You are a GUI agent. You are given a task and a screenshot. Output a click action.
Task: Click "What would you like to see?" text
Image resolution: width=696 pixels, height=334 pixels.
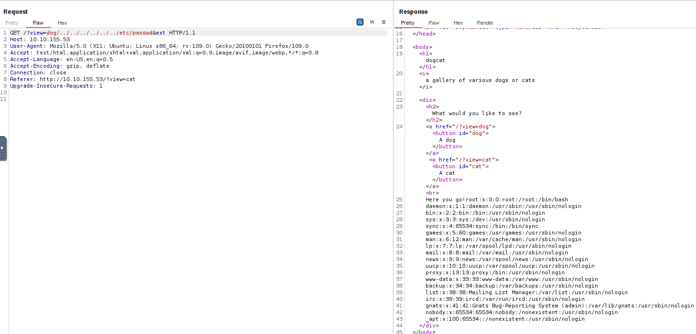click(x=477, y=113)
